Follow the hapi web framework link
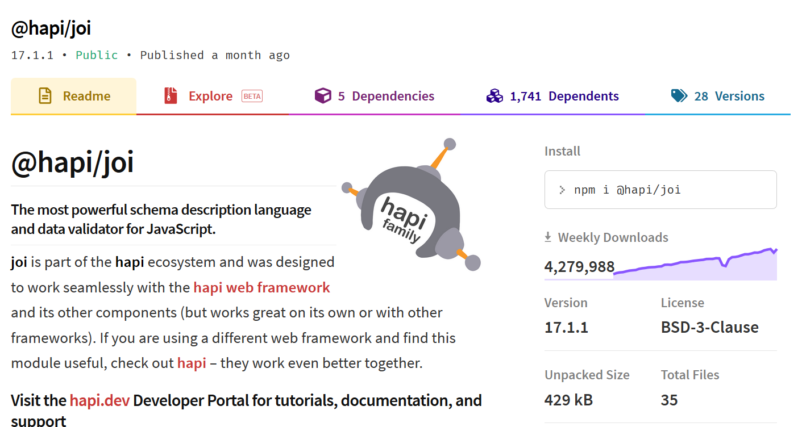Image resolution: width=802 pixels, height=427 pixels. 261,287
